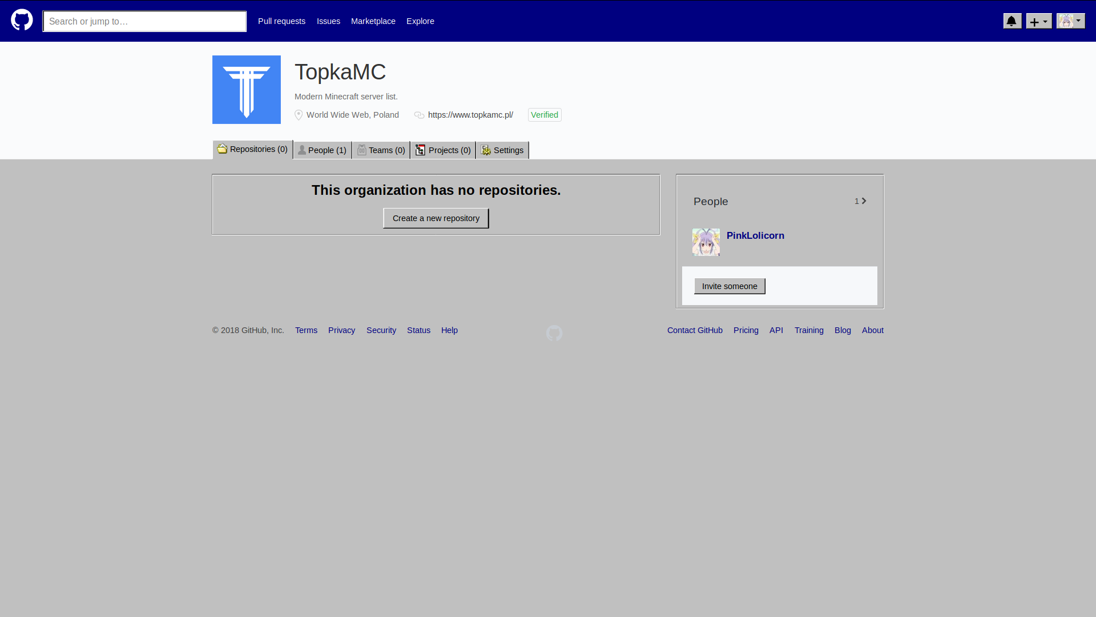Click the PinkLolicorn member avatar
Viewport: 1096px width, 617px height.
click(706, 242)
